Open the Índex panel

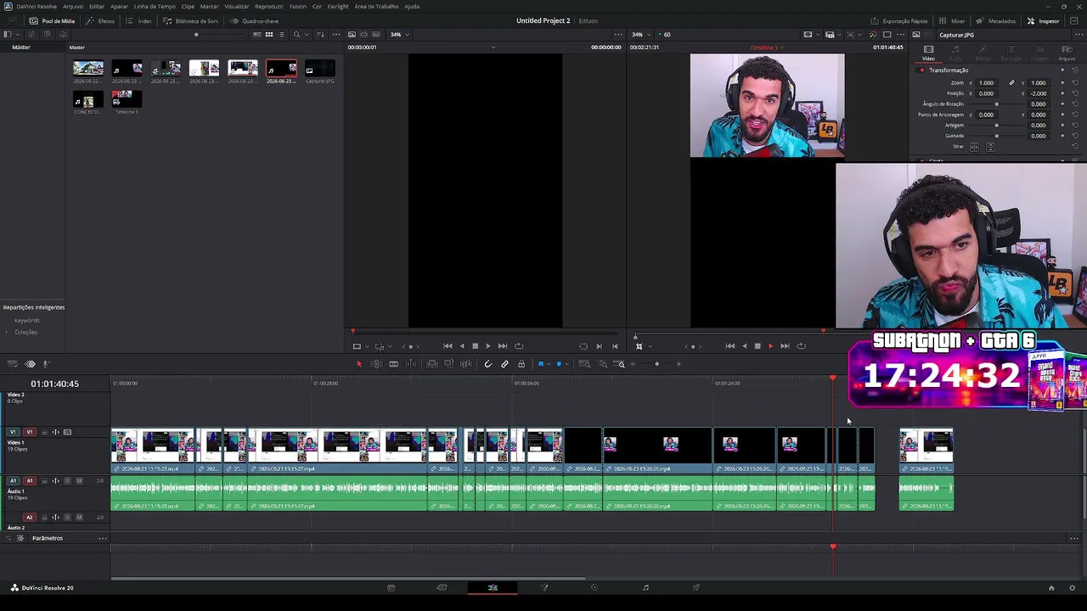[138, 21]
